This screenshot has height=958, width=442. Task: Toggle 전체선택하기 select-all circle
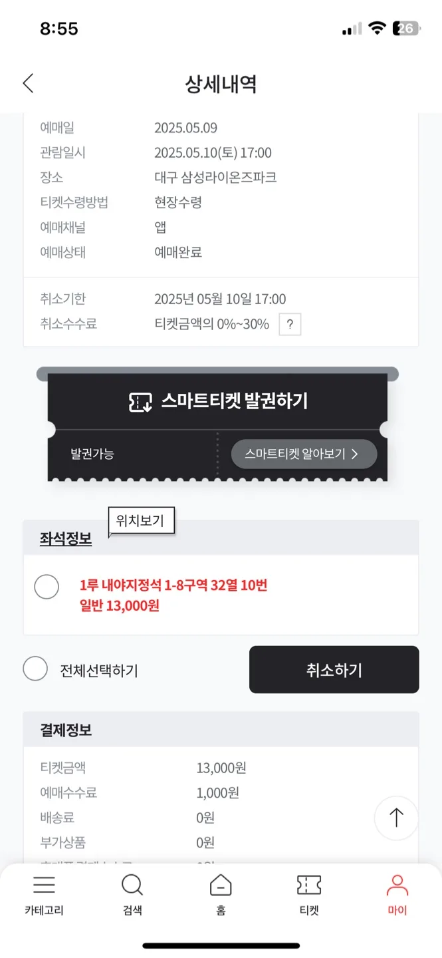pos(35,669)
